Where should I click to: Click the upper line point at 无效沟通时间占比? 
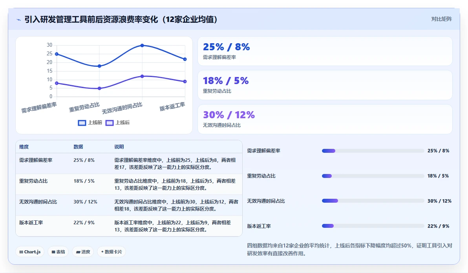click(142, 46)
